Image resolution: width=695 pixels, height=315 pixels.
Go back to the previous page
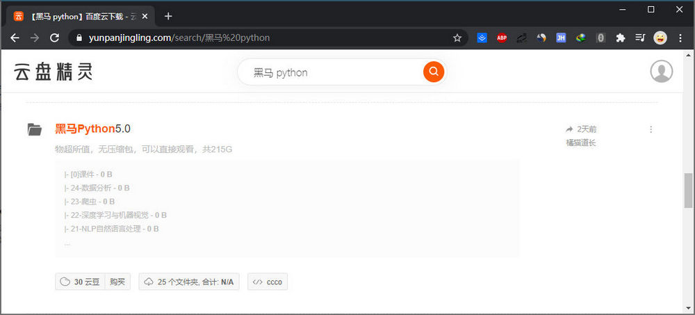(x=15, y=38)
